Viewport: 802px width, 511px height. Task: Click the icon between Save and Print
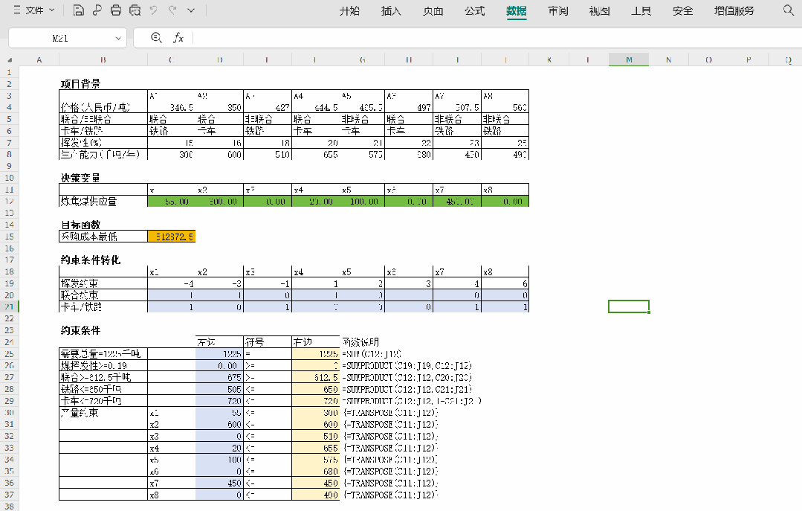[97, 10]
